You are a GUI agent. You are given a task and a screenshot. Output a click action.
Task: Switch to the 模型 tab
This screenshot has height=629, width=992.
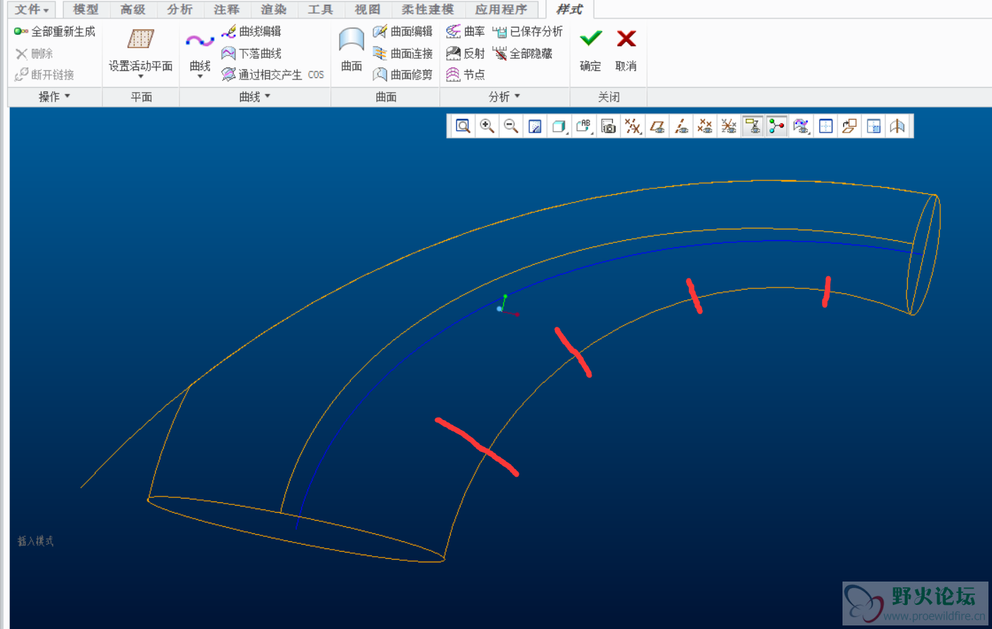click(x=86, y=9)
